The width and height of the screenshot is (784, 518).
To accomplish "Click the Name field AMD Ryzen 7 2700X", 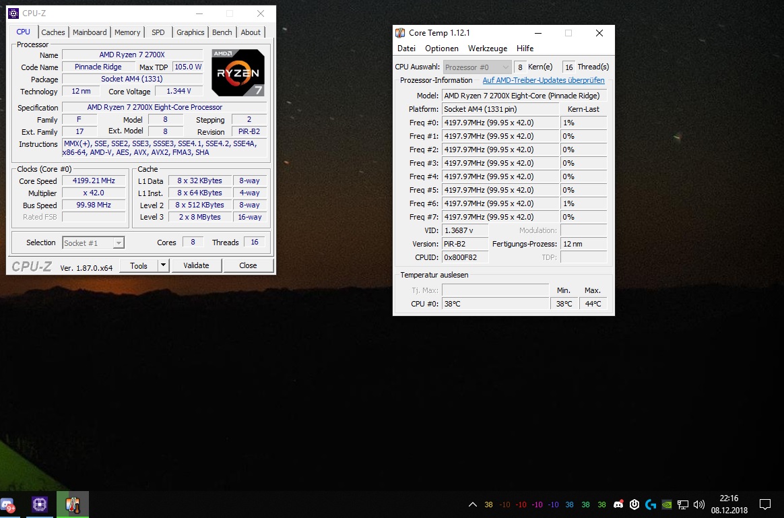I will click(x=132, y=55).
